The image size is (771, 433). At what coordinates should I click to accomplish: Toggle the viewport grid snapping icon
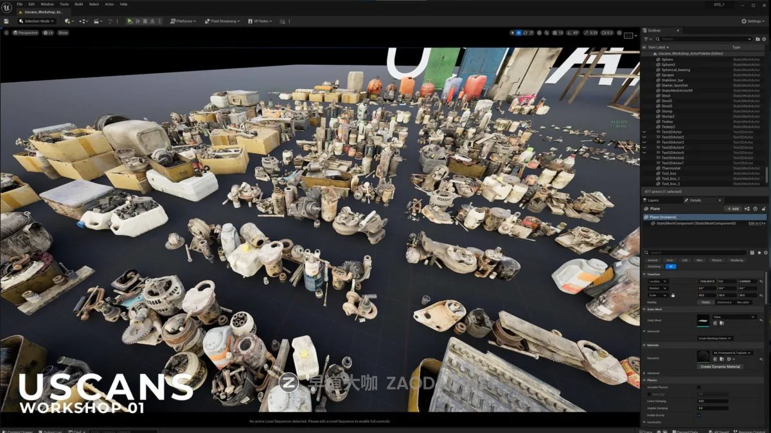coord(554,33)
